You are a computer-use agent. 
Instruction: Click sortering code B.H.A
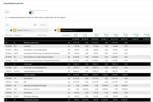coord(16,50)
